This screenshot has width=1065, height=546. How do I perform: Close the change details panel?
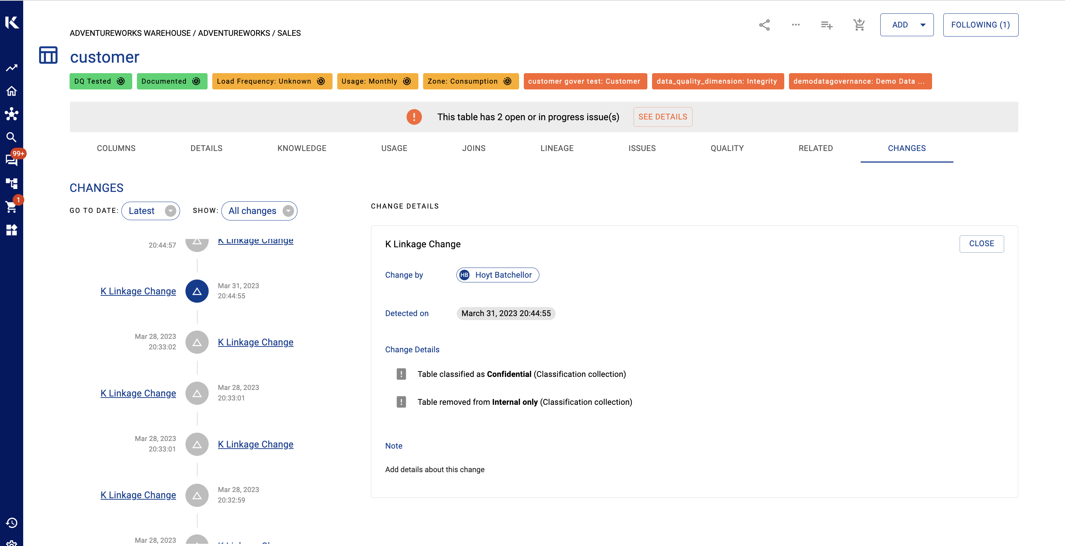point(981,244)
